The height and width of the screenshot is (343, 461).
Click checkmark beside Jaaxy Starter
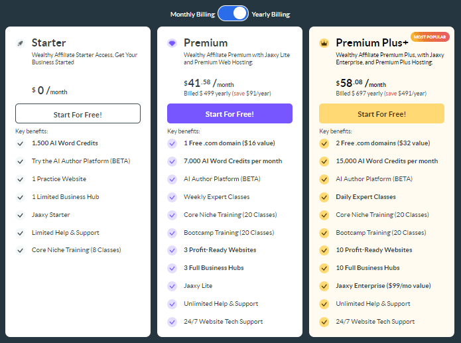click(20, 215)
